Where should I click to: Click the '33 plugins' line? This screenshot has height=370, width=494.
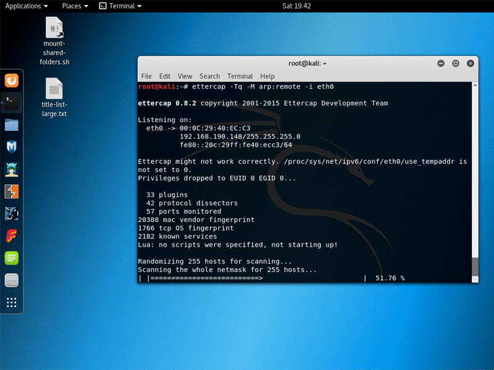tap(167, 195)
